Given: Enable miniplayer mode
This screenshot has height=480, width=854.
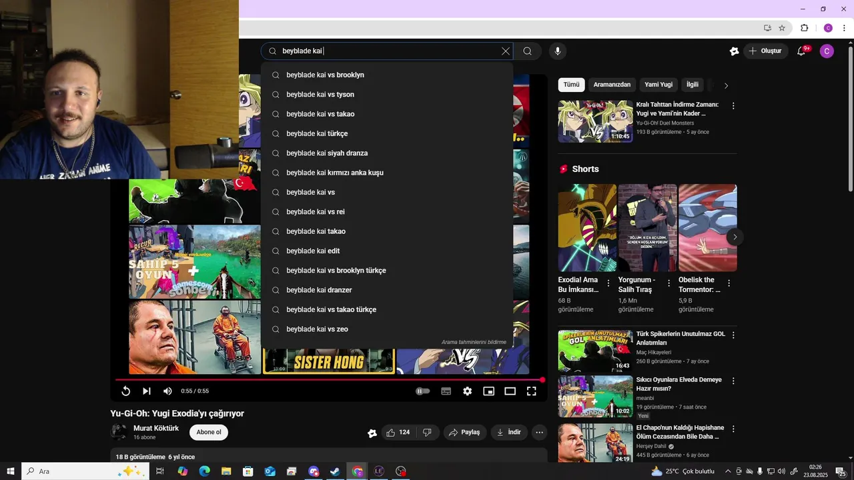Looking at the screenshot, I should pos(488,391).
